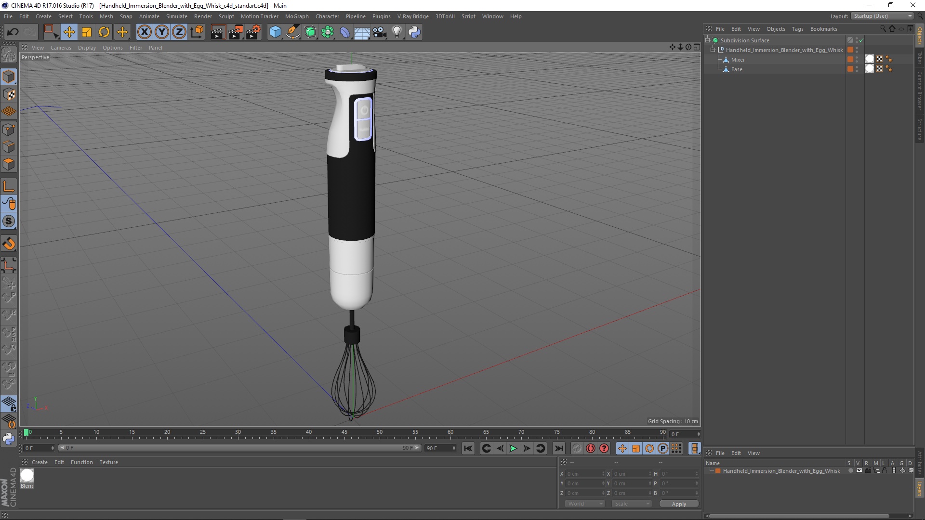Click the layer color swatch for Handheld layer
Image resolution: width=925 pixels, height=520 pixels.
(x=718, y=471)
